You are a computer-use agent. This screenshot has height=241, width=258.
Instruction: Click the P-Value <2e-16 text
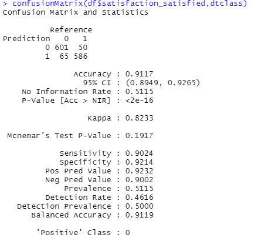(x=139, y=101)
